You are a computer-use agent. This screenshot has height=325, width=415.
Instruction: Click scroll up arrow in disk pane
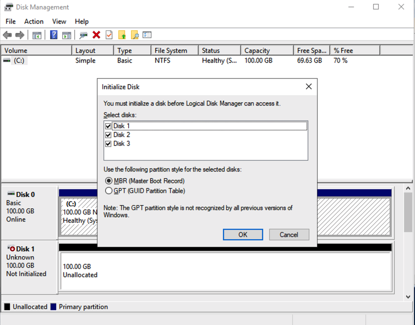[408, 188]
